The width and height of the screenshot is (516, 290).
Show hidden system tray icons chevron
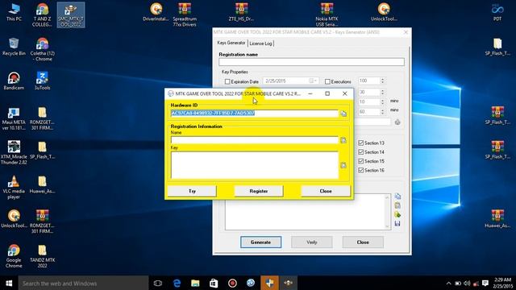coord(448,283)
